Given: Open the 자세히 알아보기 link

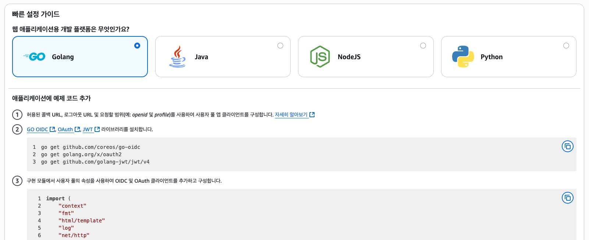Looking at the screenshot, I should click(x=291, y=115).
